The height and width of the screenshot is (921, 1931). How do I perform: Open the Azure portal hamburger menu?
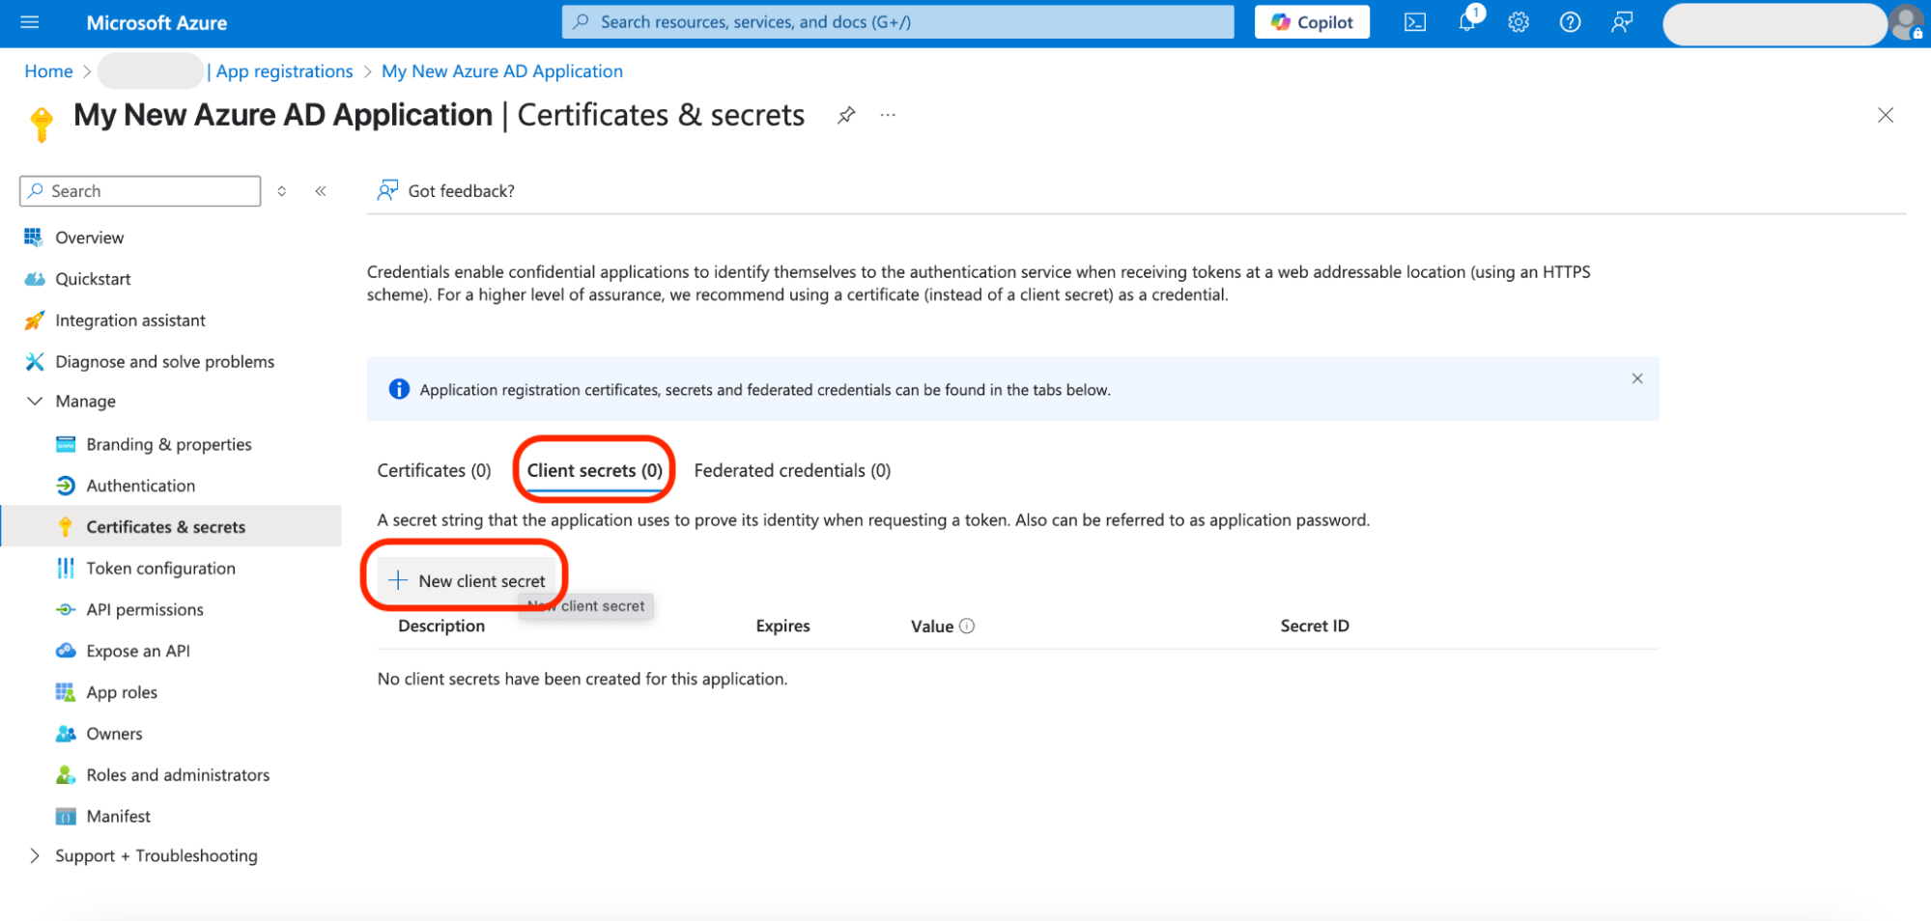click(30, 22)
